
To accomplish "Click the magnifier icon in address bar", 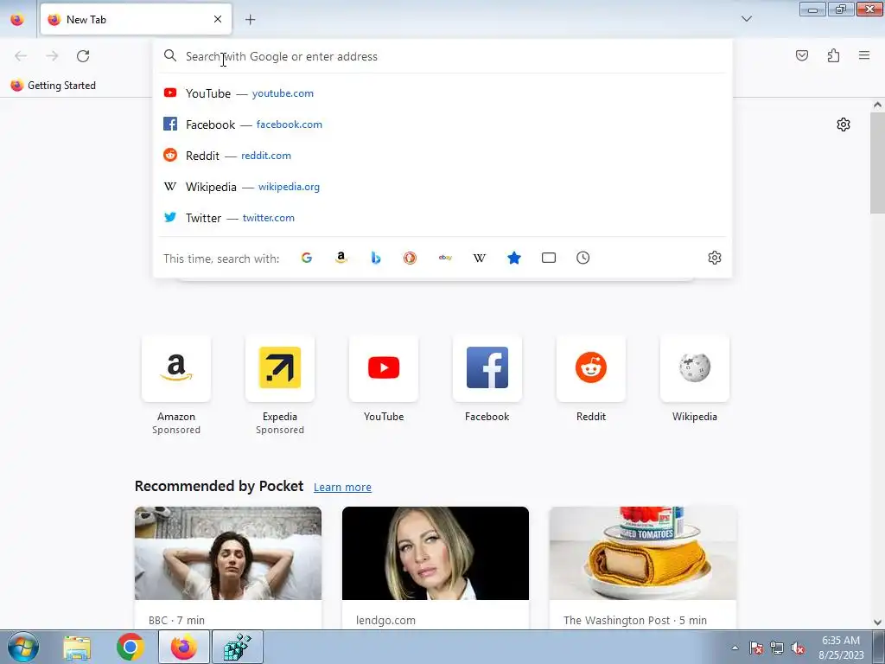I will click(x=170, y=55).
